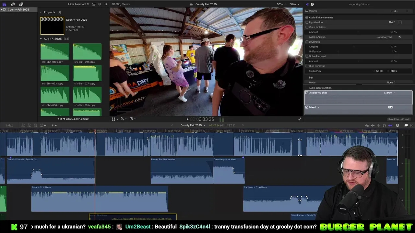Open the County Fair 2025 timeline title menu

pos(193,125)
